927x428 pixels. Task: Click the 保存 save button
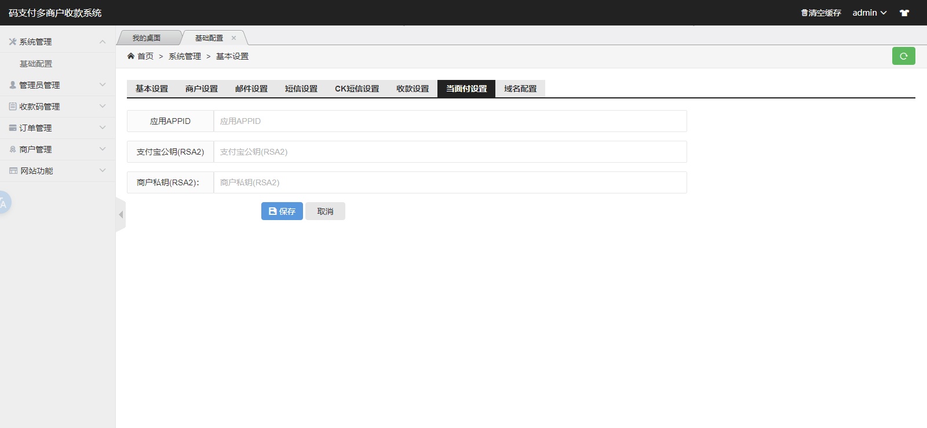pos(282,211)
